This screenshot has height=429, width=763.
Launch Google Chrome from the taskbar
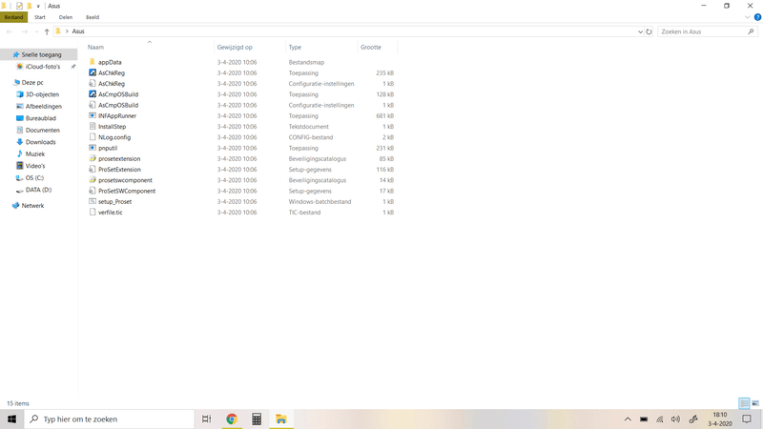click(x=232, y=419)
